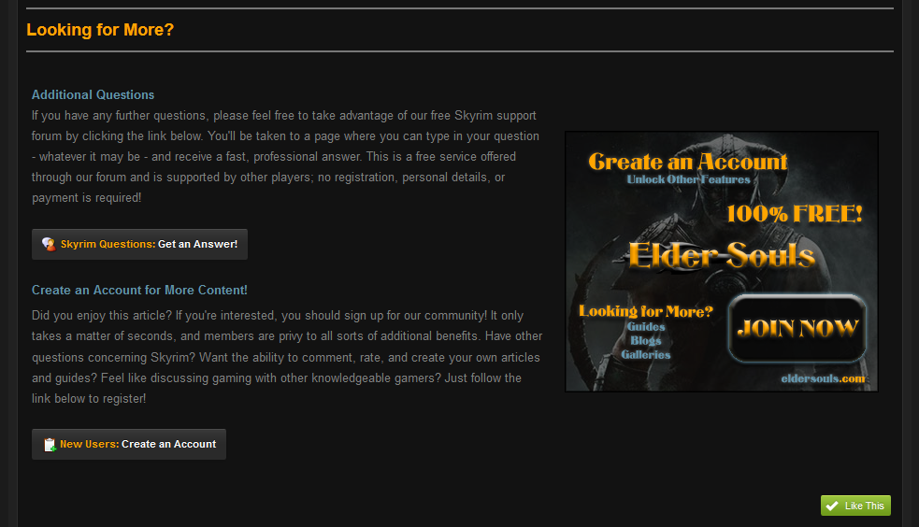Click the clipboard icon beside New Users
The width and height of the screenshot is (919, 527).
pyautogui.click(x=50, y=445)
